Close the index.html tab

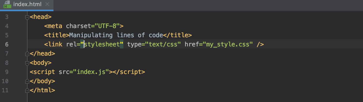click(x=47, y=4)
